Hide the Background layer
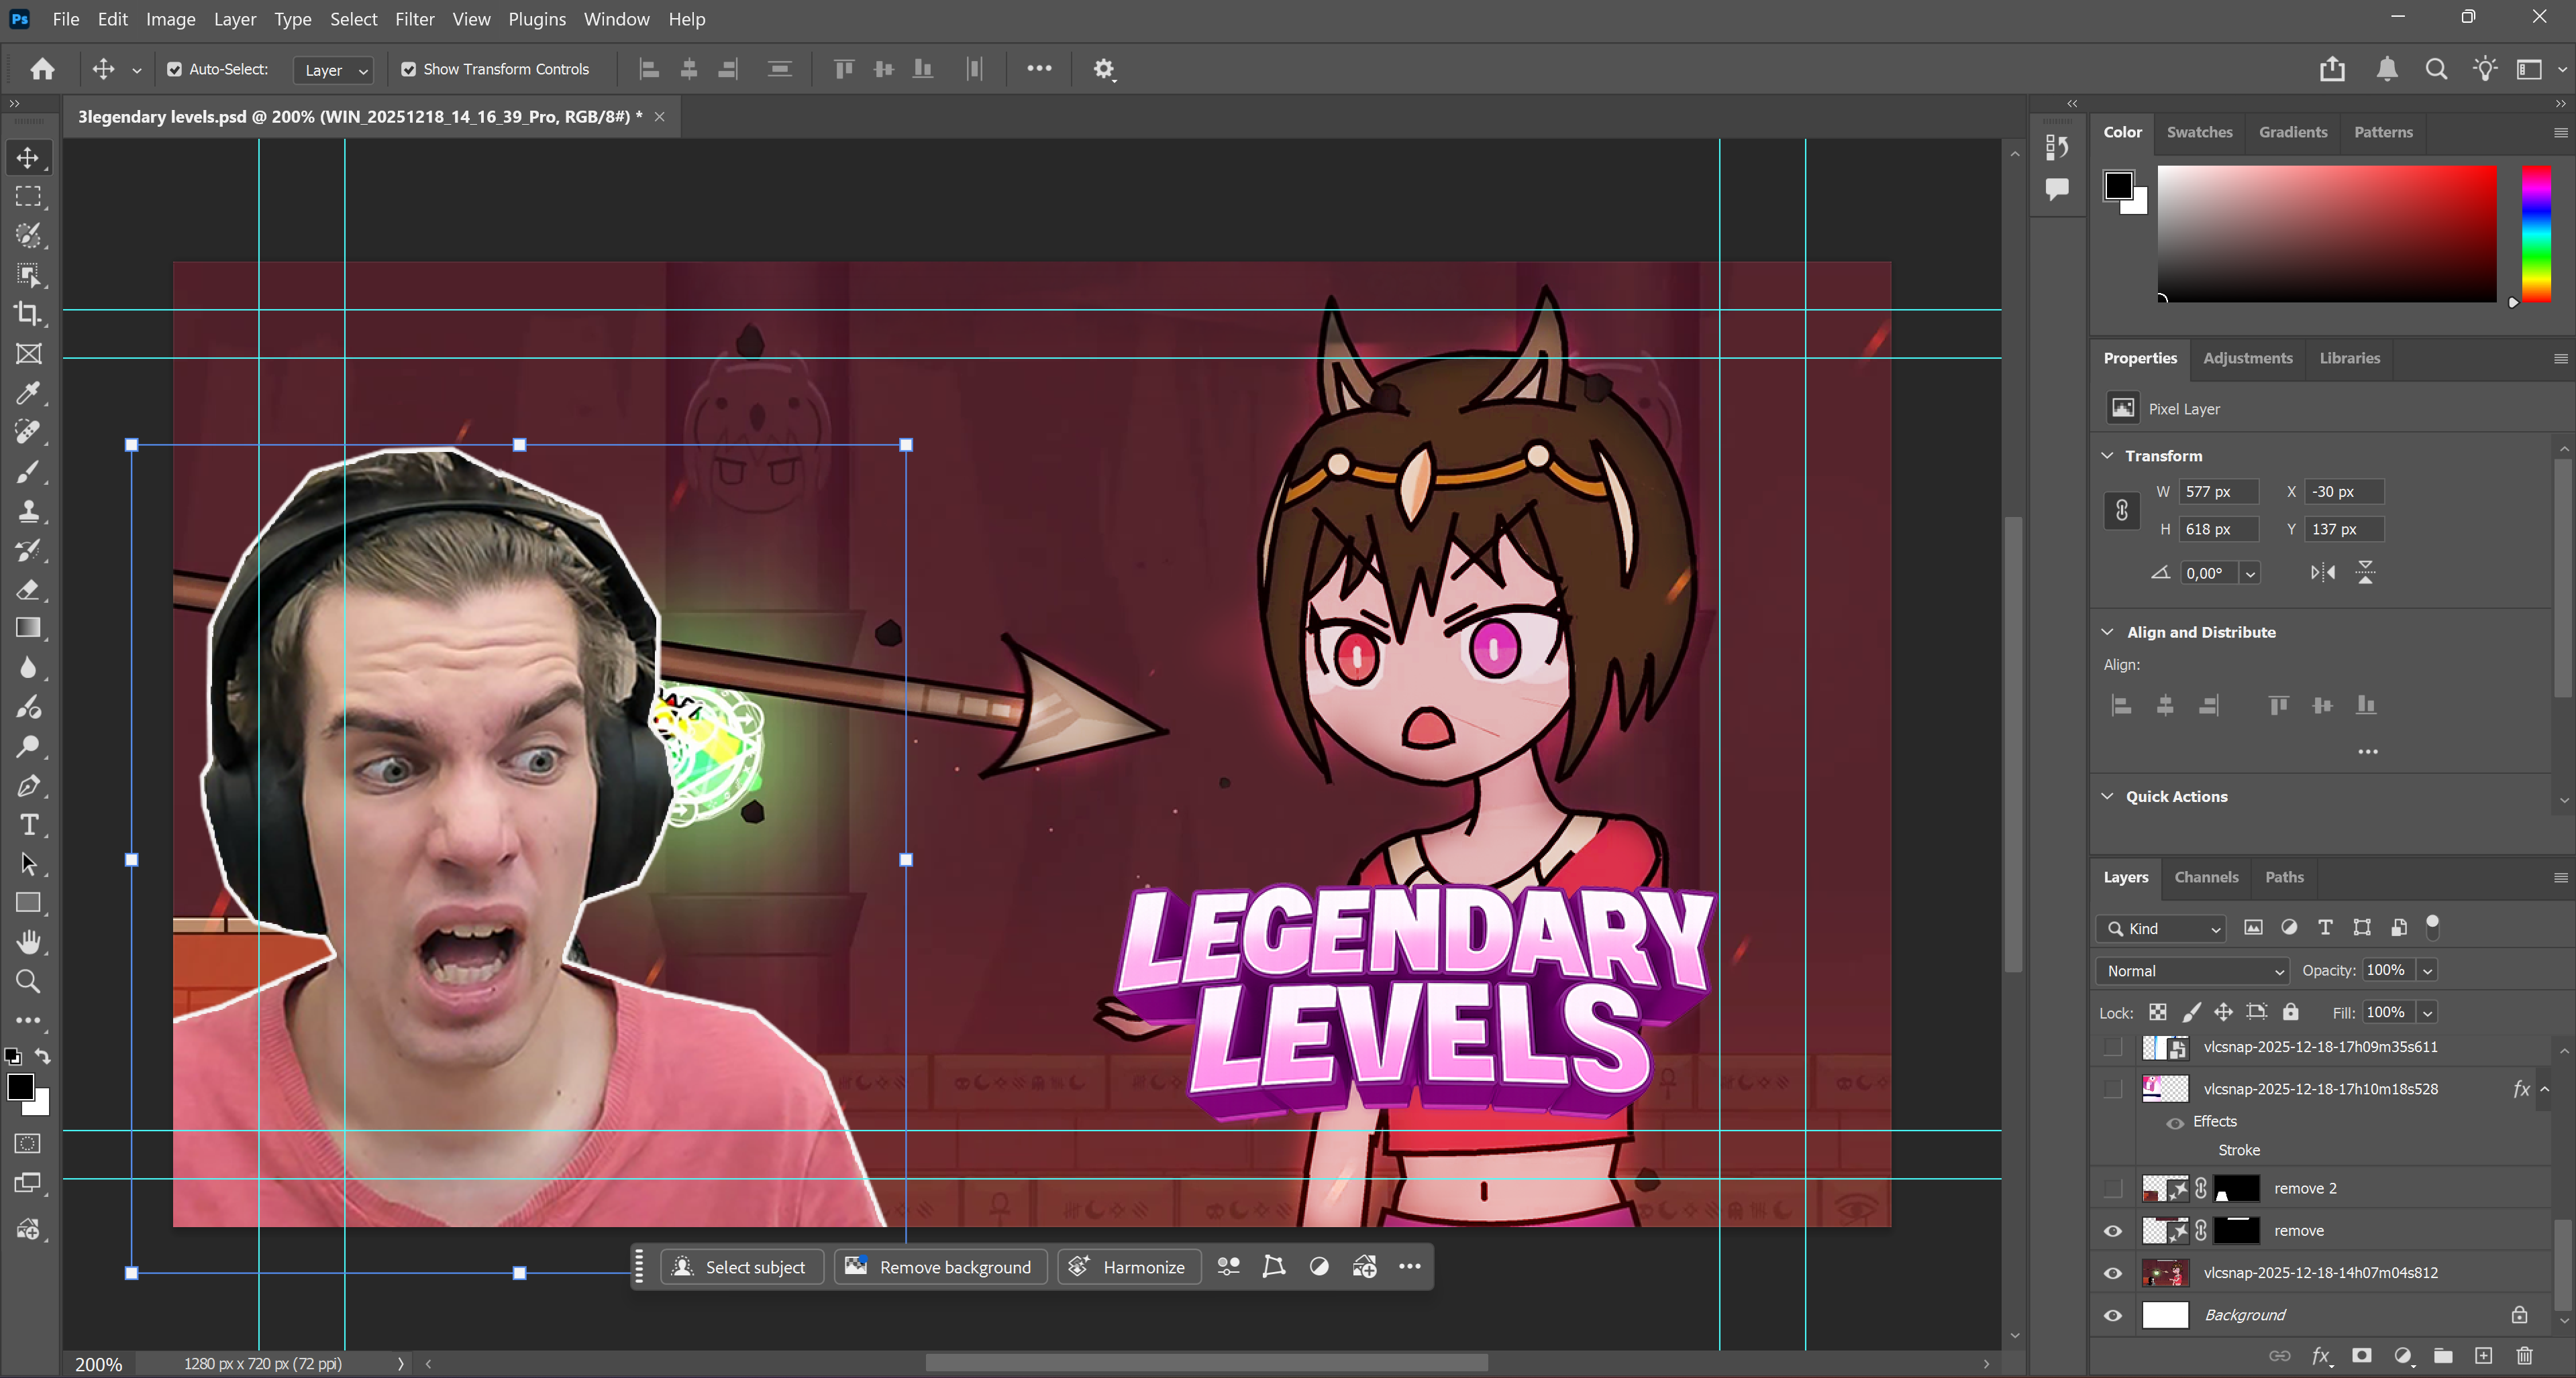 (x=2112, y=1315)
